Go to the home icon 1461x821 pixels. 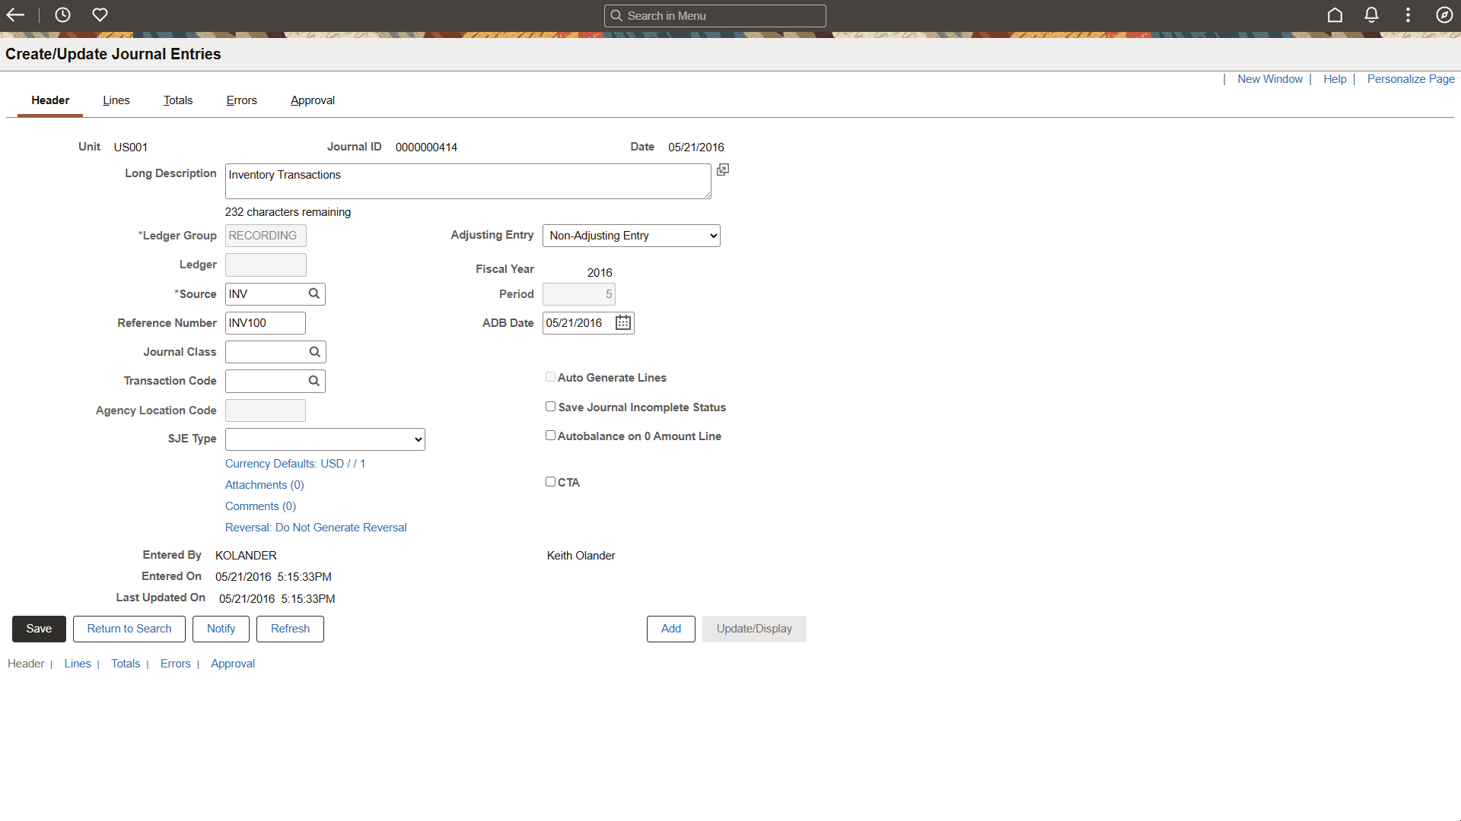coord(1335,15)
